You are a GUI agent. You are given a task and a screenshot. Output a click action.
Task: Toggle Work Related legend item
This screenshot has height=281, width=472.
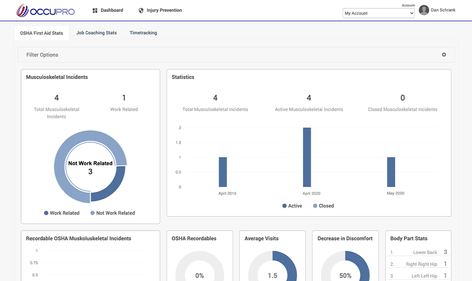[x=62, y=213]
